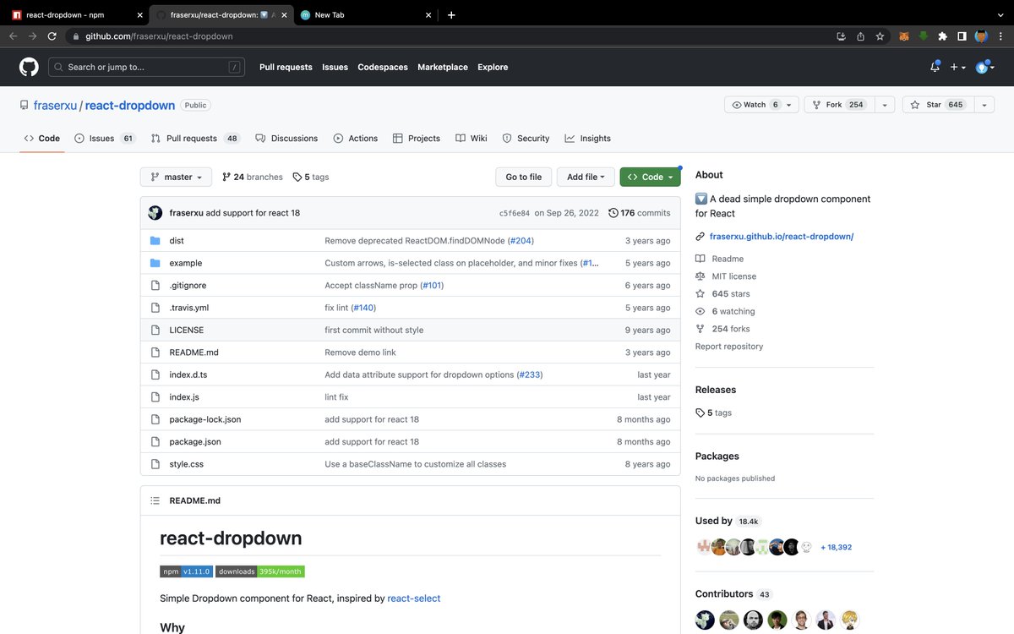Click the npm v1.11.0 badge
Viewport: 1014px width, 634px height.
click(x=186, y=571)
